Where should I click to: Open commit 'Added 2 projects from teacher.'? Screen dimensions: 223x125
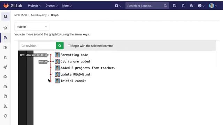pos(88,68)
